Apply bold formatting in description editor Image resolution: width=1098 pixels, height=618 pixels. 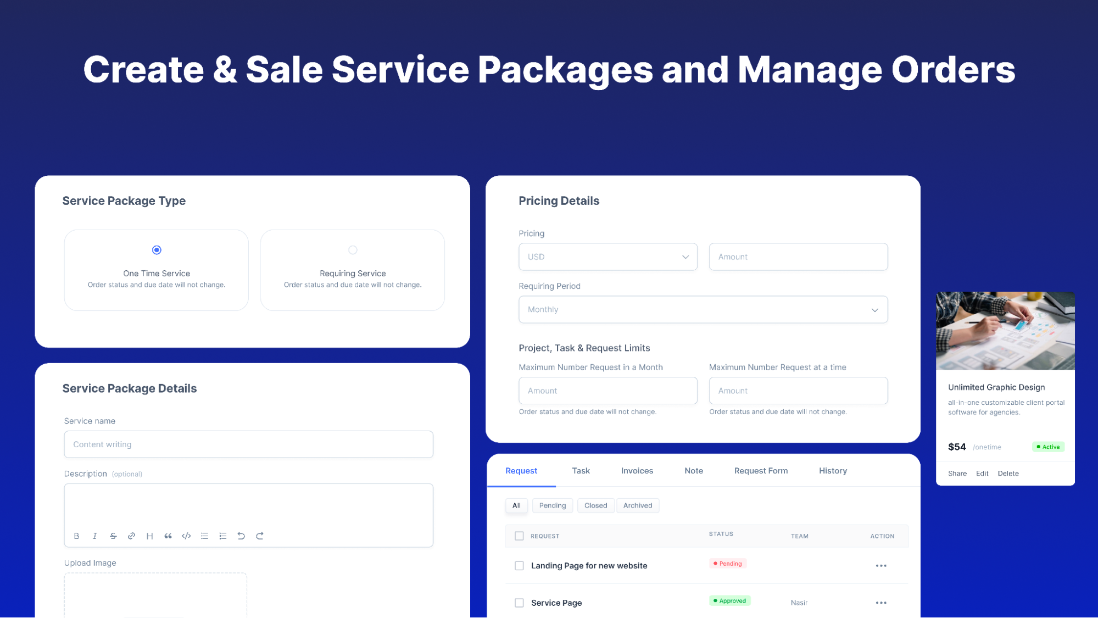[76, 536]
